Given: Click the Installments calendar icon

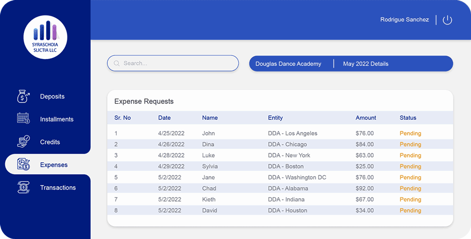Looking at the screenshot, I should 24,118.
